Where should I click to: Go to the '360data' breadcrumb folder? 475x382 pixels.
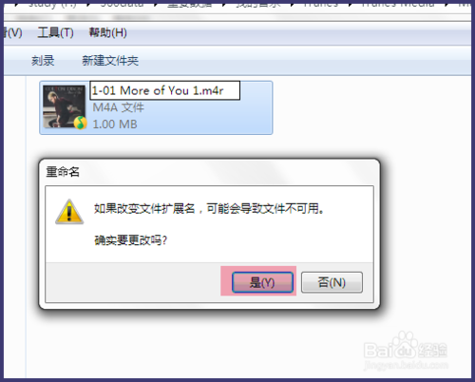(x=122, y=4)
